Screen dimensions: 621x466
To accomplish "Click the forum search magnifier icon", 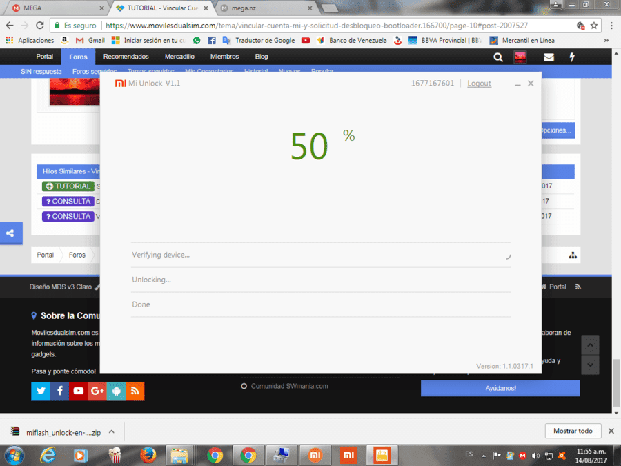I will (x=498, y=57).
